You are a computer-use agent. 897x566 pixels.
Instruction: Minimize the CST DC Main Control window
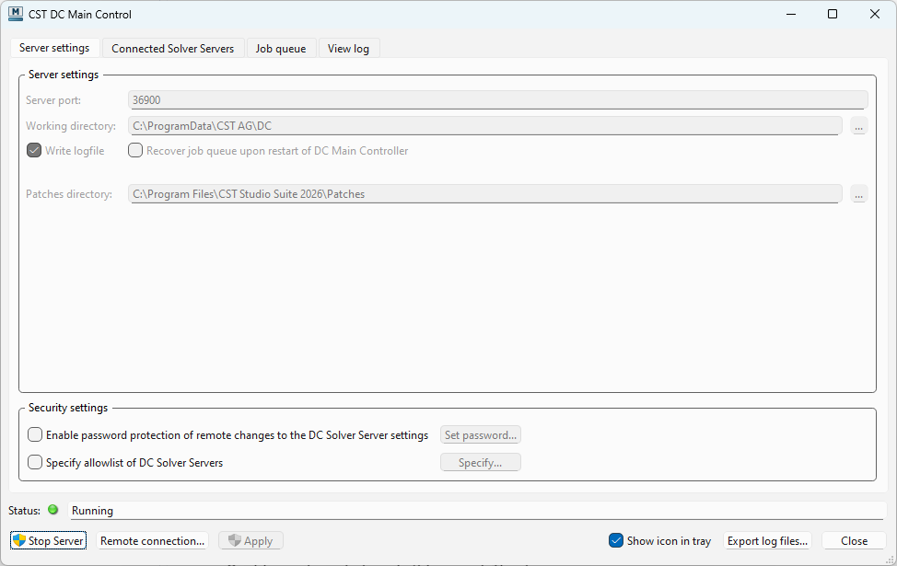[x=790, y=14]
